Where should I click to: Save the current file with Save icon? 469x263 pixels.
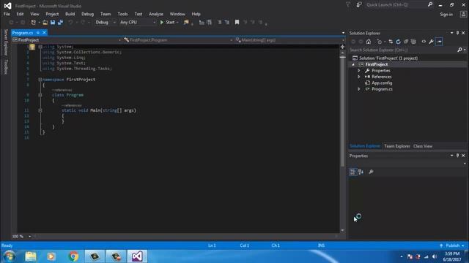pos(53,23)
